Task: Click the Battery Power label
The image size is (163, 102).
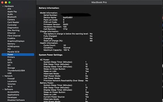Action: click(47, 83)
